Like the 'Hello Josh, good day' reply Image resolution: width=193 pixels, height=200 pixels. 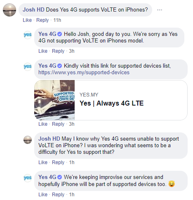click(x=43, y=51)
